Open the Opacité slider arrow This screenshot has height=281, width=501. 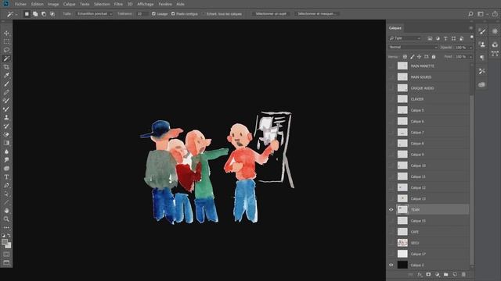pos(470,48)
